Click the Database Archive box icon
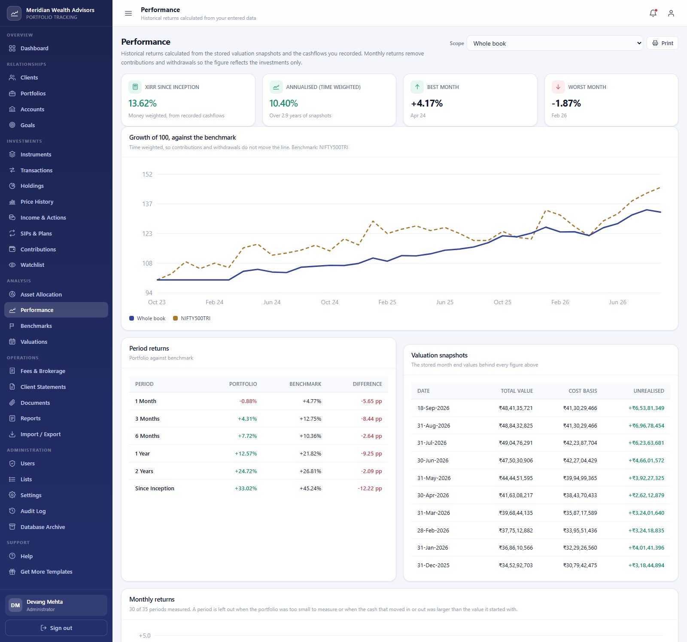The image size is (687, 642). tap(12, 527)
